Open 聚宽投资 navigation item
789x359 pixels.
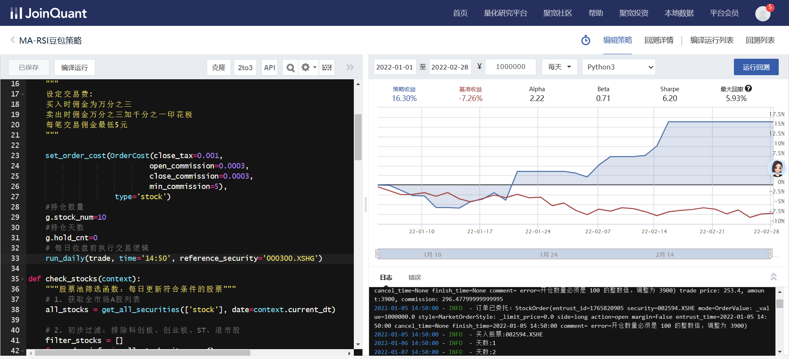[634, 13]
